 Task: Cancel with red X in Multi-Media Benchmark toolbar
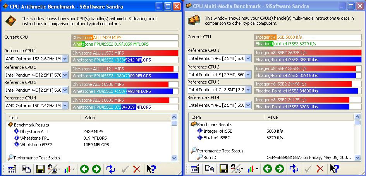[320, 169]
